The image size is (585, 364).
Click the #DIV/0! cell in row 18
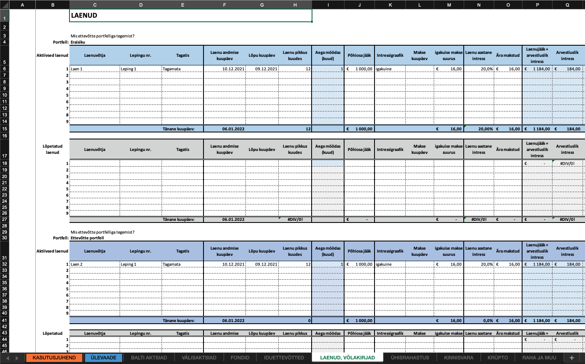567,164
